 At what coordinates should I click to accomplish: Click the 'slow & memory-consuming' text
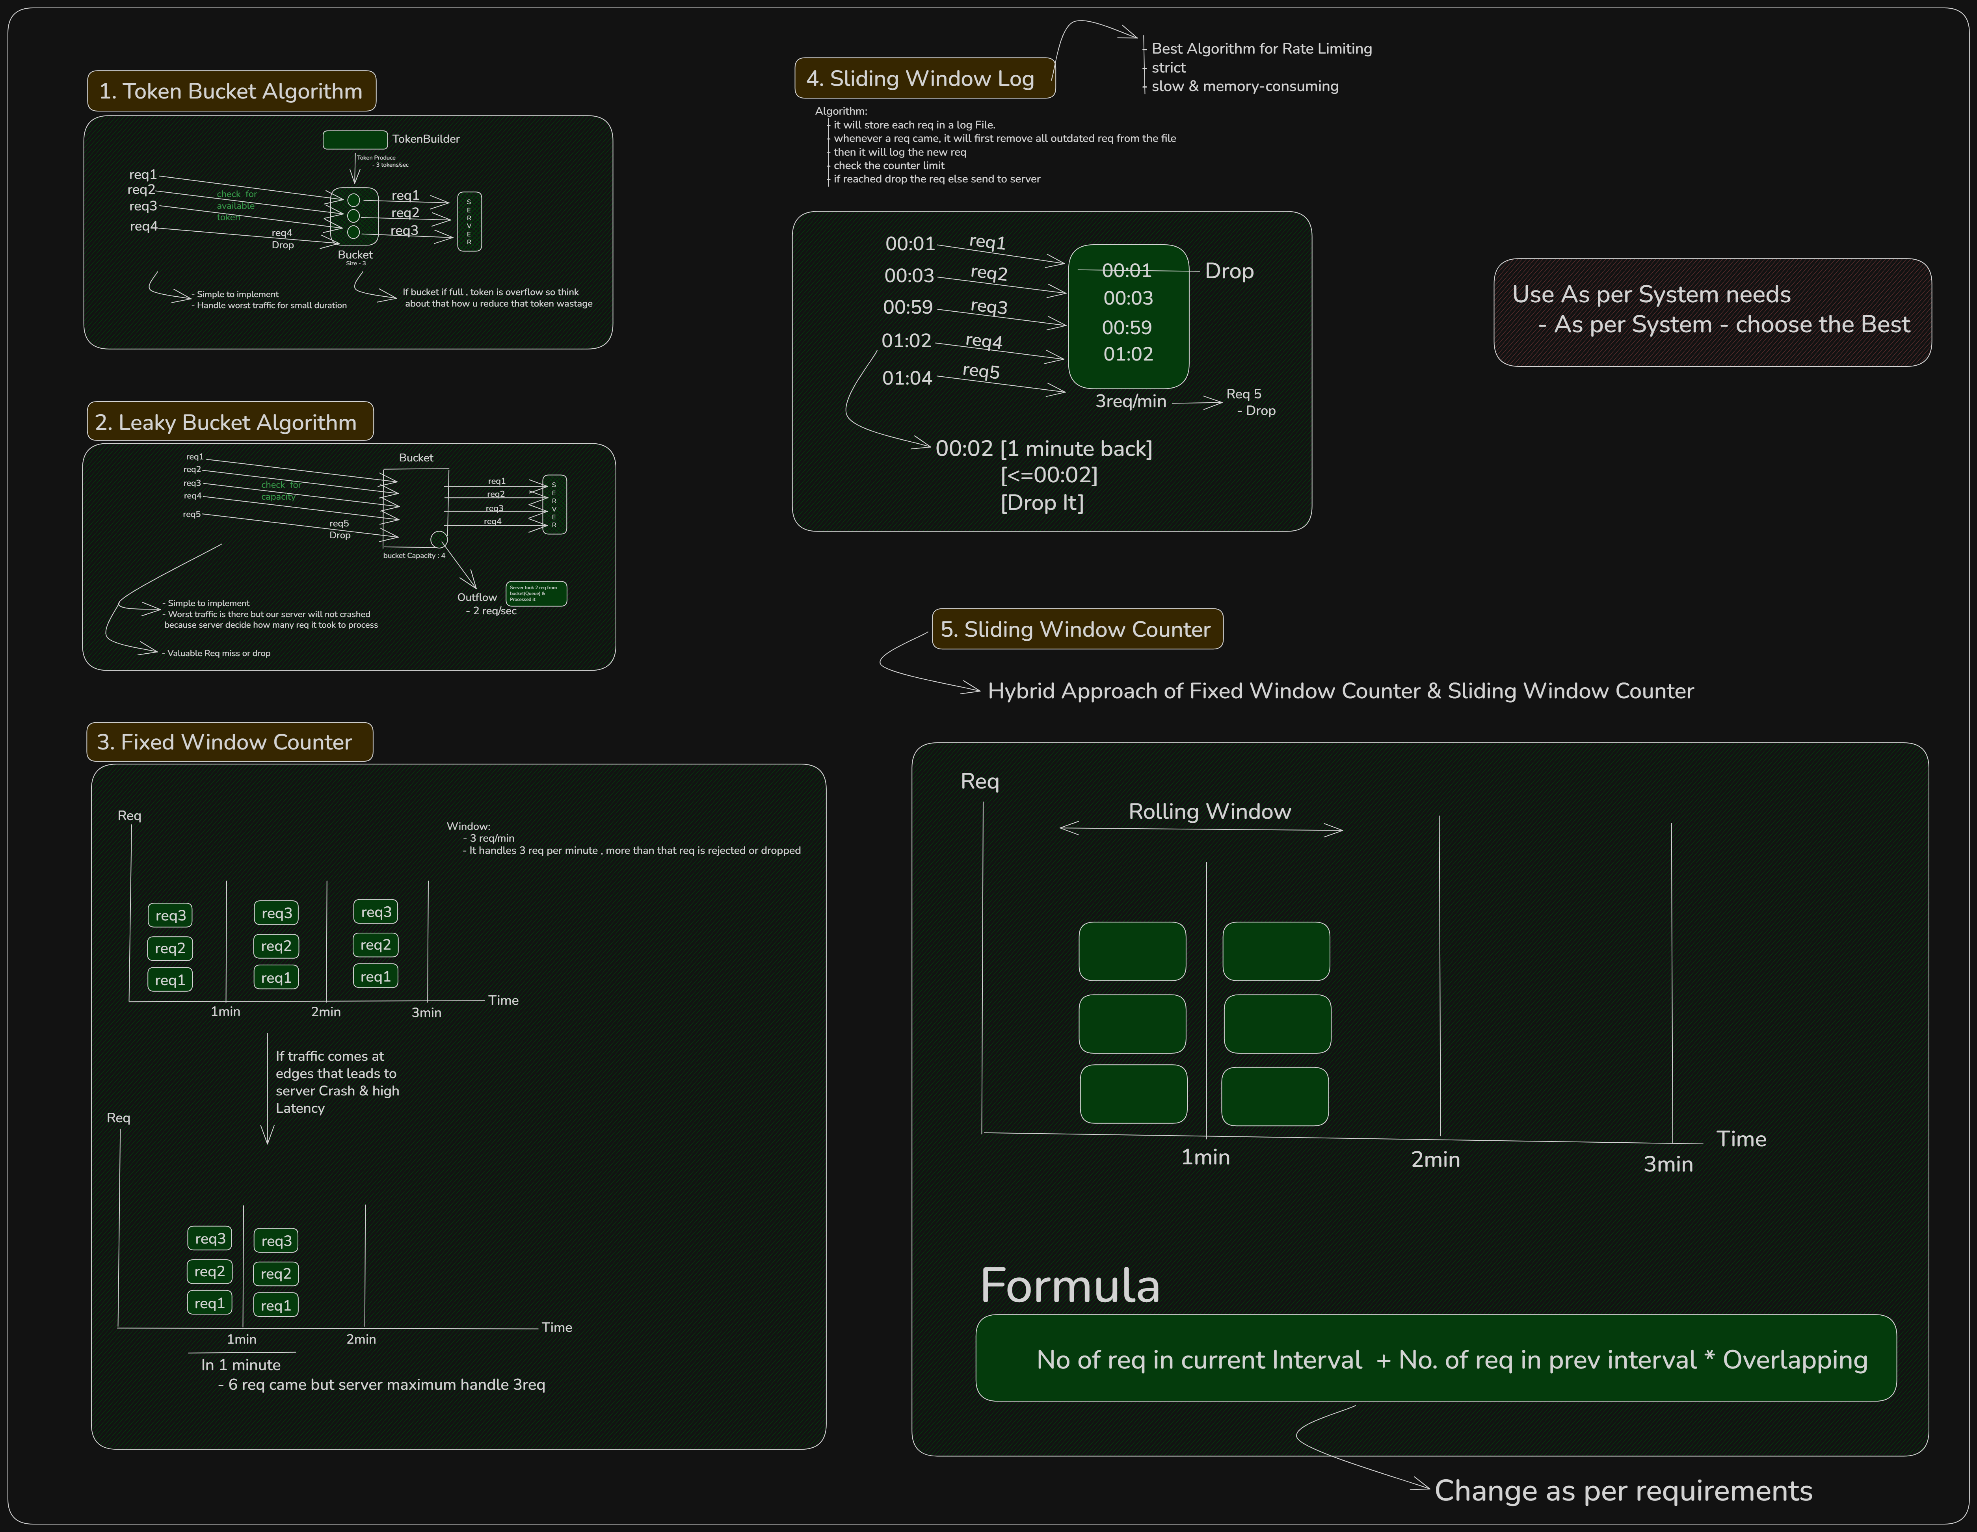1245,86
